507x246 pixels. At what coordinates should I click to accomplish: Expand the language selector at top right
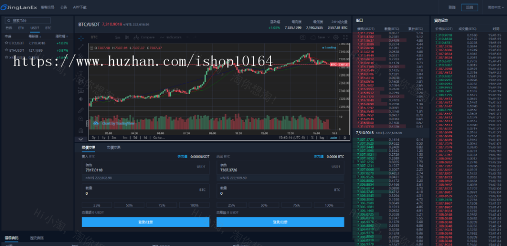point(493,7)
